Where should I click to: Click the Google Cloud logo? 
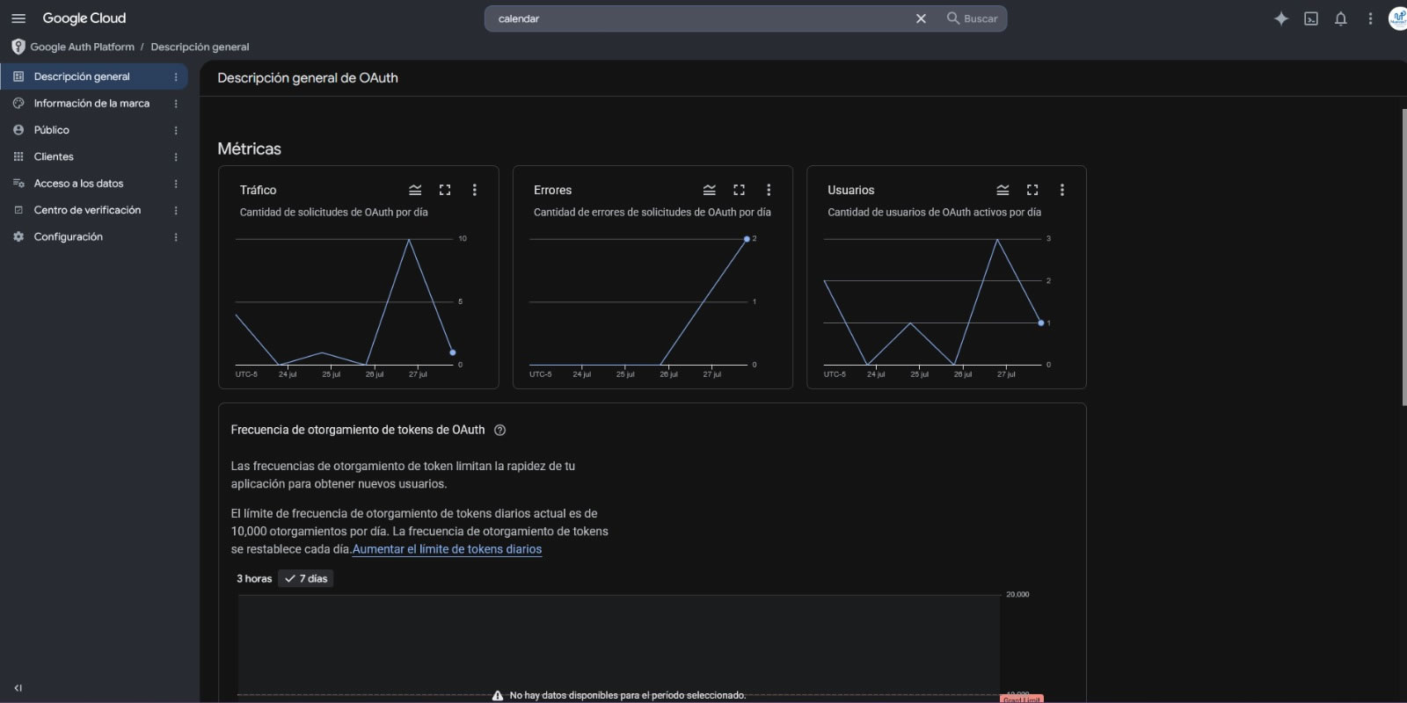84,18
